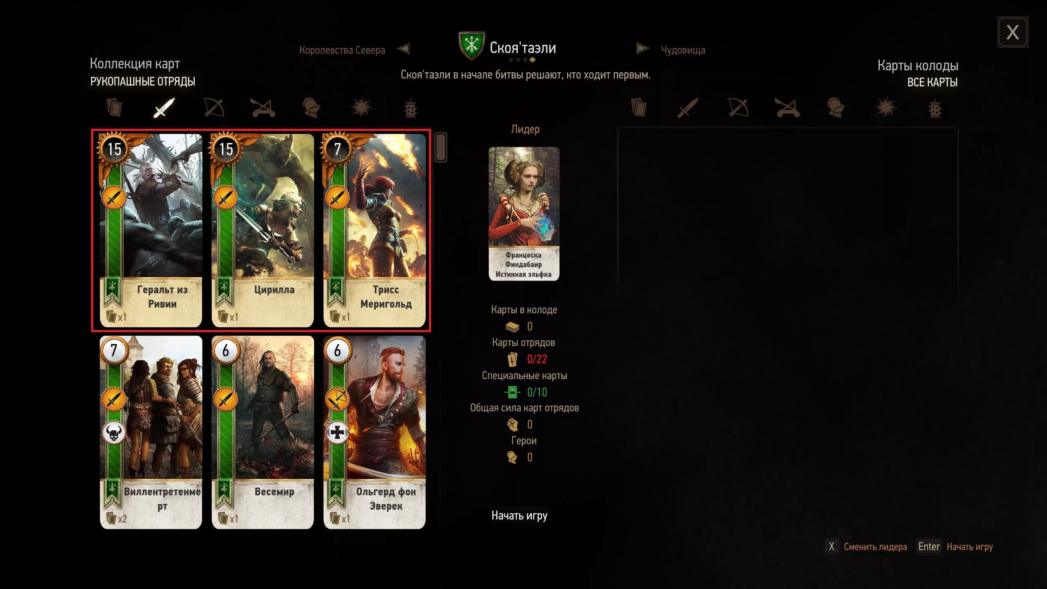The width and height of the screenshot is (1047, 589).
Task: Click the Начать игру button under stats
Action: pos(519,515)
